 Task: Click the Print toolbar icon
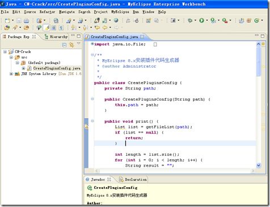[x=26, y=20]
